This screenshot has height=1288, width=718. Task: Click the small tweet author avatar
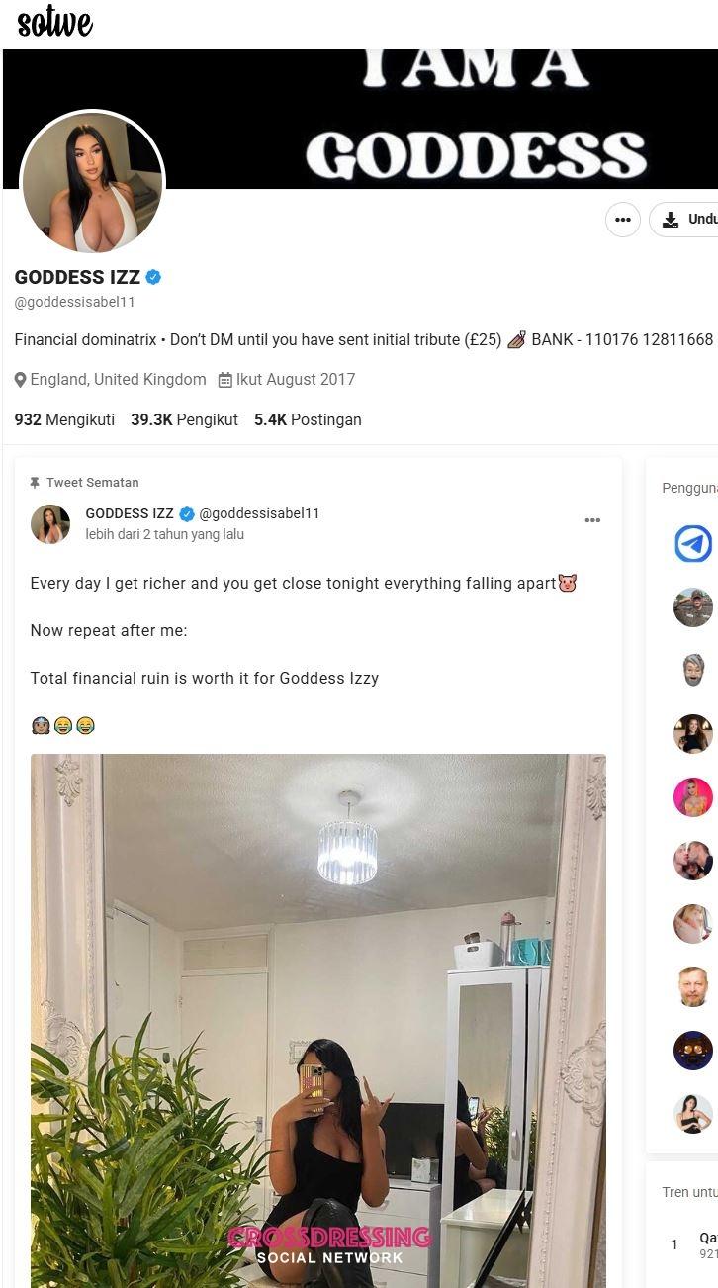tap(50, 524)
